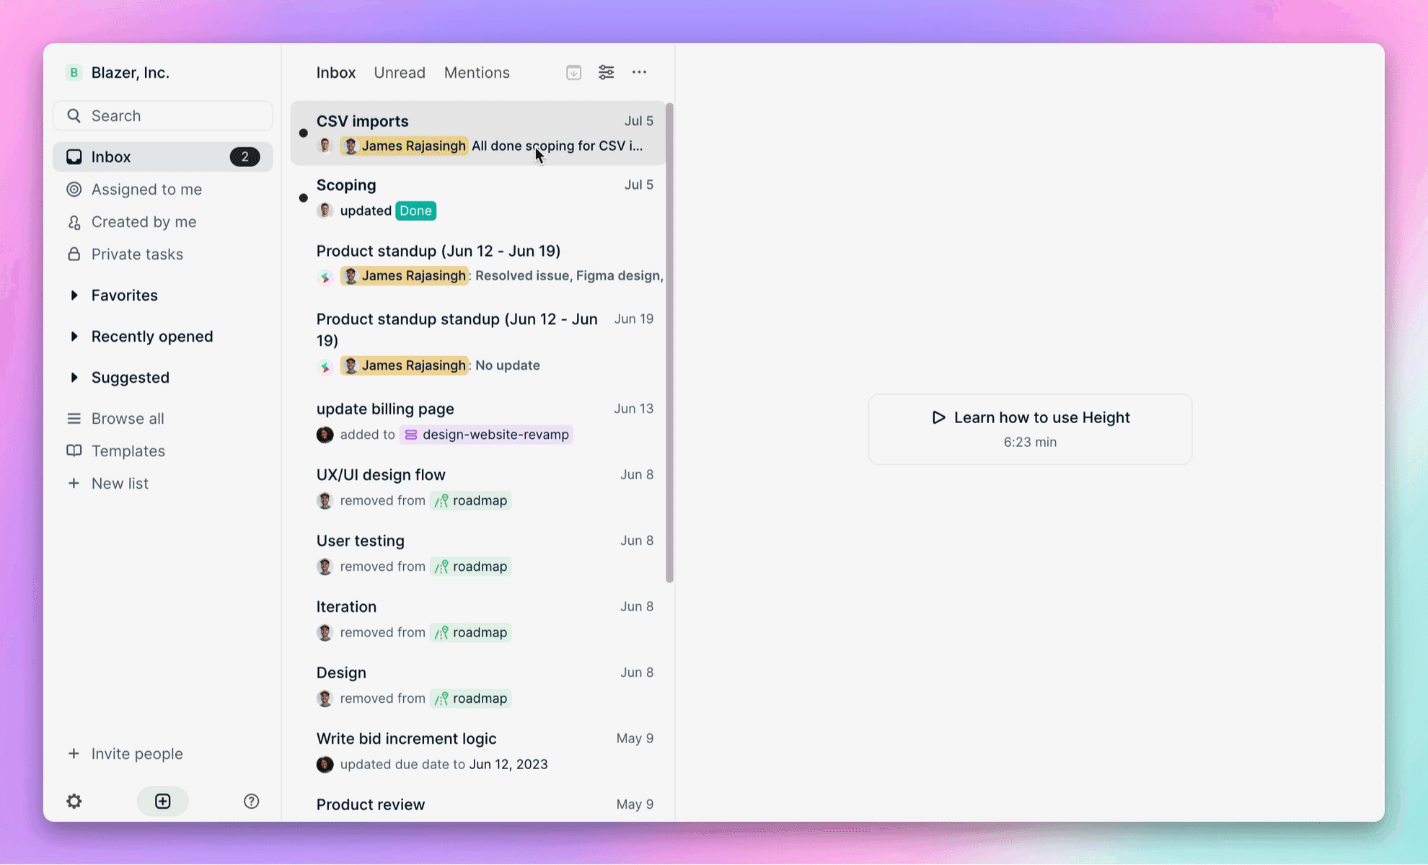Open Assigned to me view
The width and height of the screenshot is (1428, 865).
coord(163,189)
